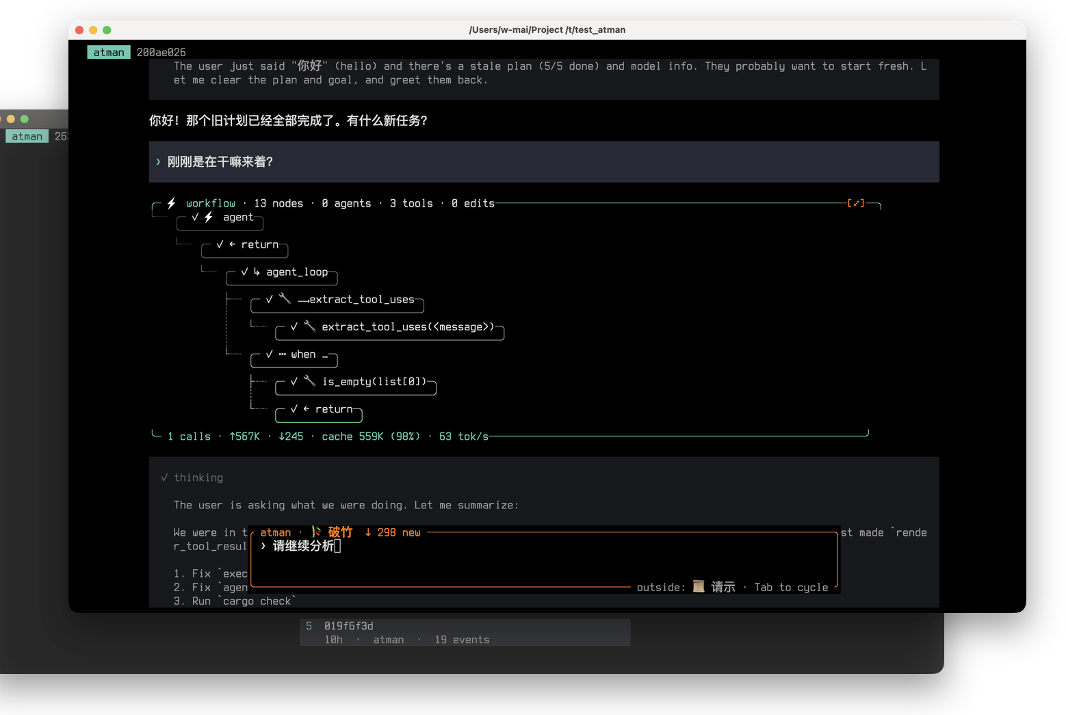Image resolution: width=1066 pixels, height=715 pixels.
Task: Click the cache 559K (98%) stat
Action: point(371,437)
